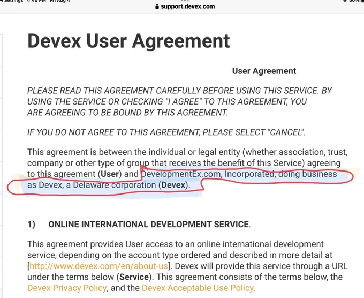This screenshot has width=364, height=298.
Task: Open the devex.com about-us link
Action: (x=98, y=266)
